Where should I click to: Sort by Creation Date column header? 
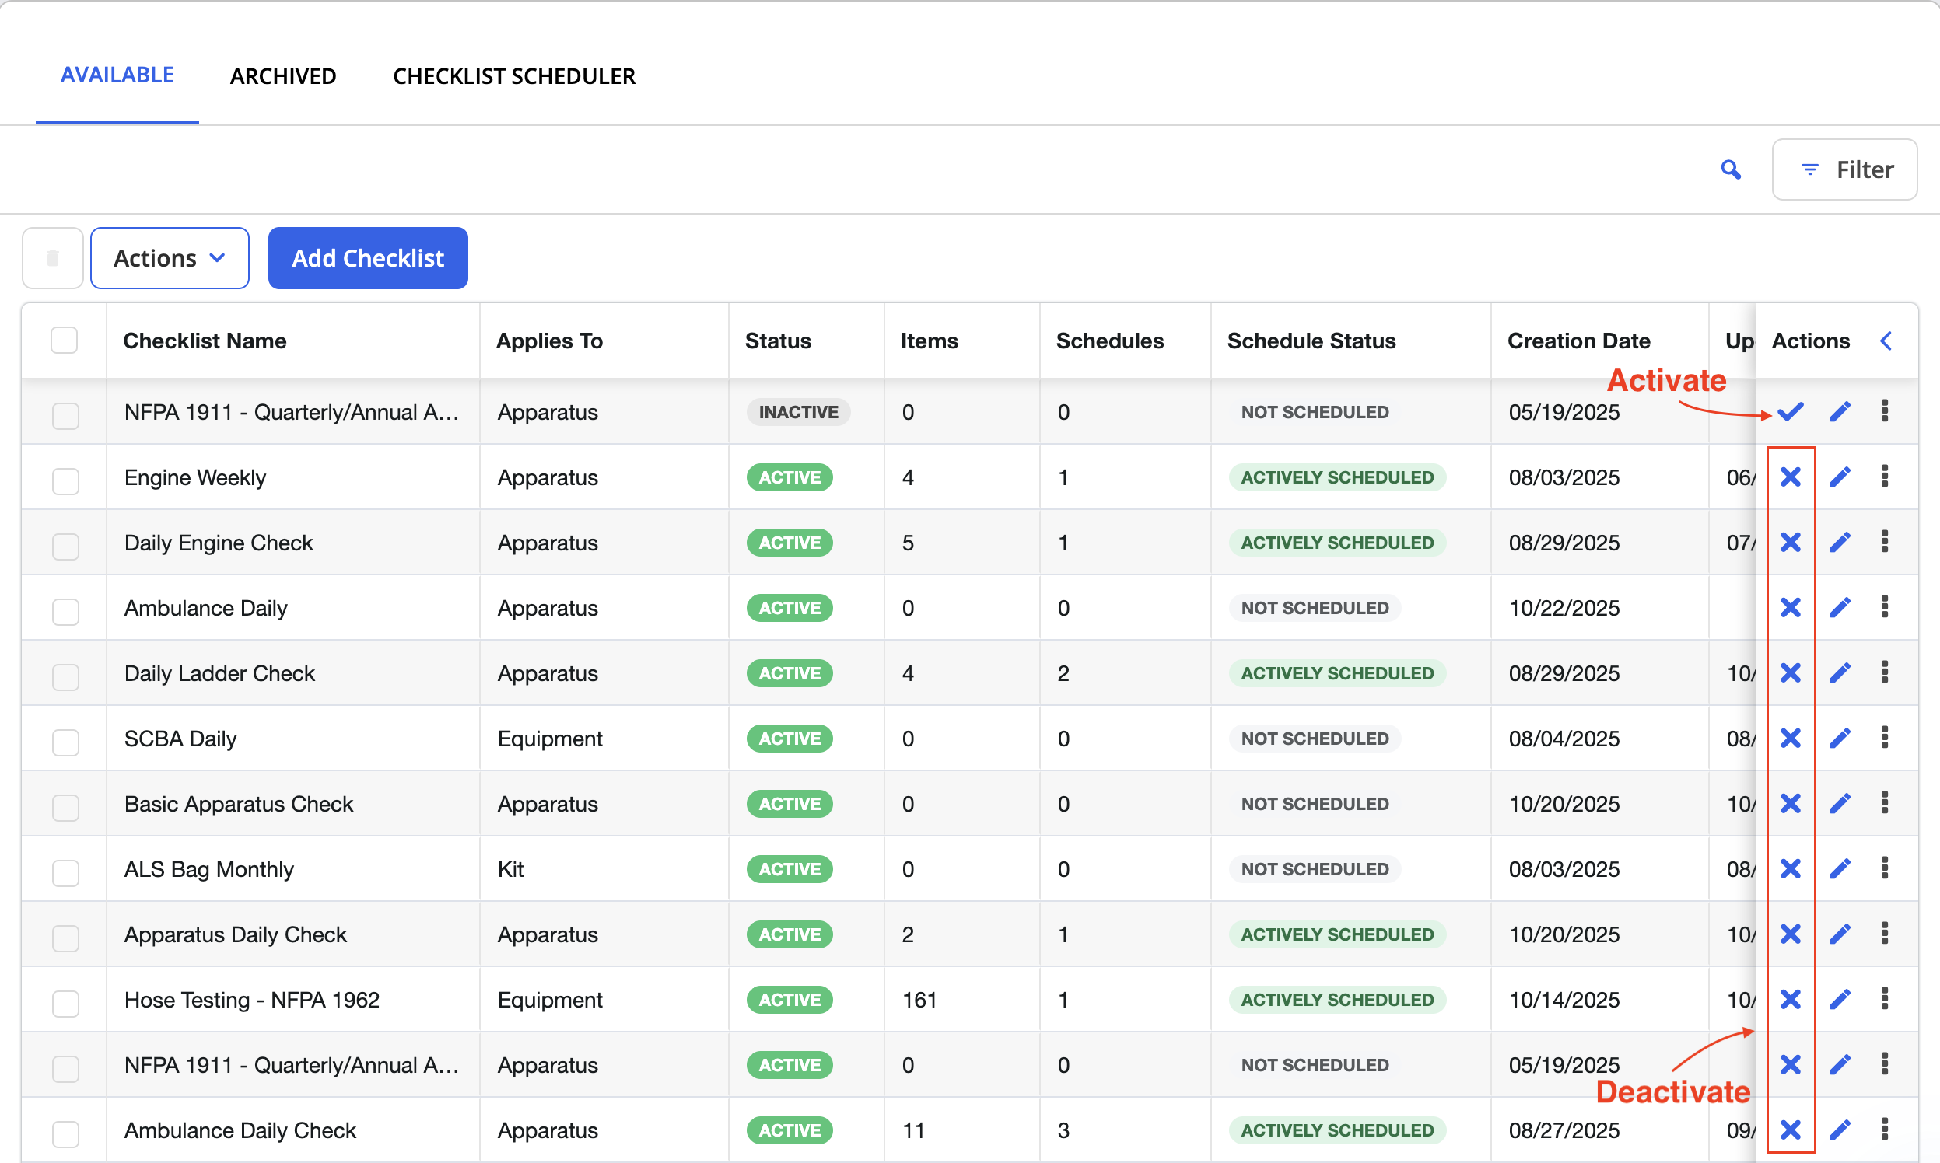(1578, 341)
